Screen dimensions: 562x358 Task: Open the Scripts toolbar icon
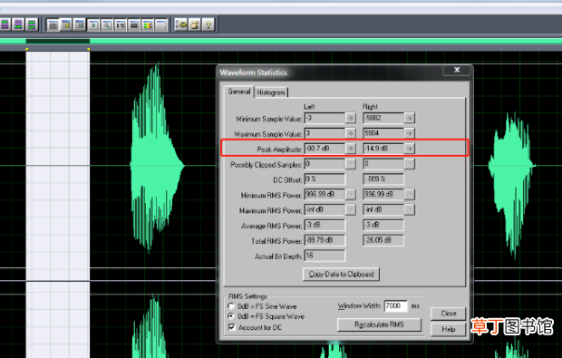point(195,24)
